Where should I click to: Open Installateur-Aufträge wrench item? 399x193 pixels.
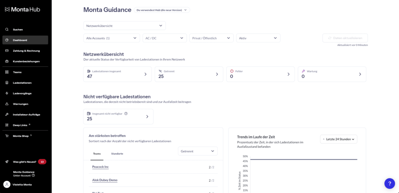[x=7, y=115]
